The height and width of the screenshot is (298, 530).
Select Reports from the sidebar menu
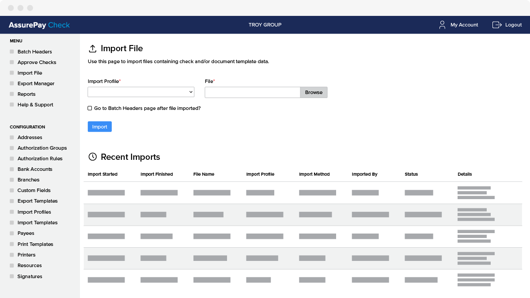click(x=26, y=94)
